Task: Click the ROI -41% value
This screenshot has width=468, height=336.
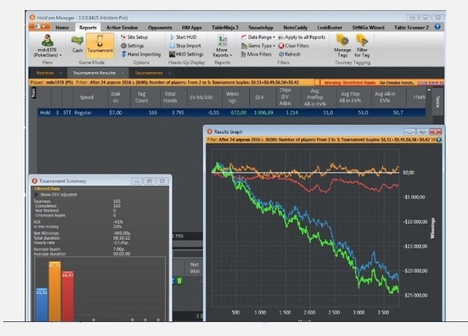Action: [118, 222]
